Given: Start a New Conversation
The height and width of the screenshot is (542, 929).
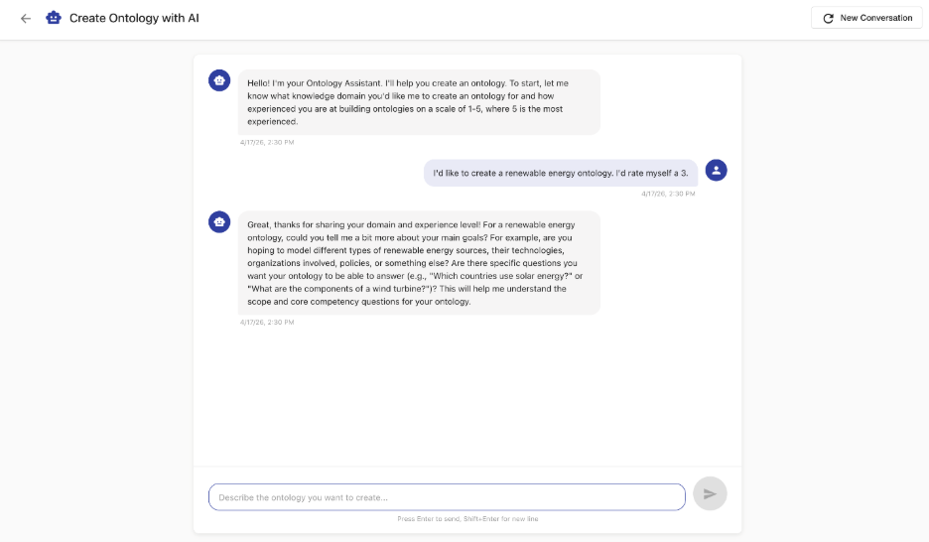Looking at the screenshot, I should 867,18.
